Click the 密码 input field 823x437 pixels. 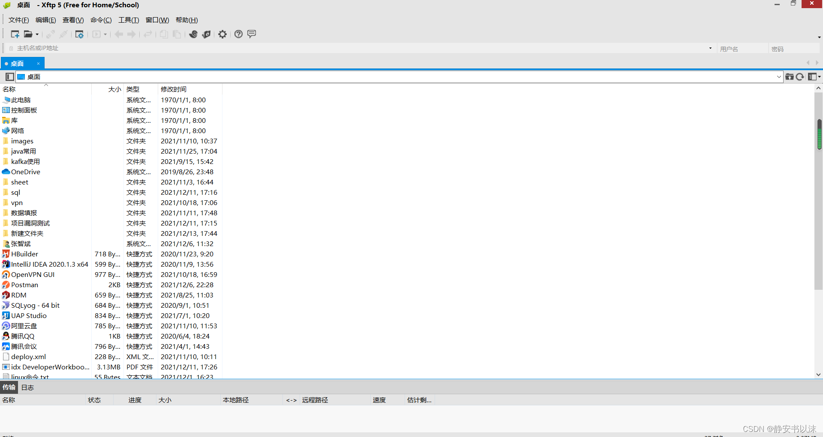[794, 49]
